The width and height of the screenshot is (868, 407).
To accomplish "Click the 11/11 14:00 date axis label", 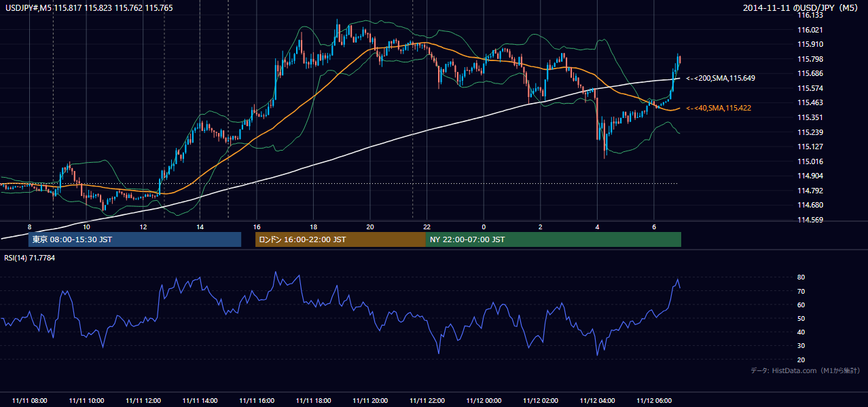I will click(x=200, y=401).
